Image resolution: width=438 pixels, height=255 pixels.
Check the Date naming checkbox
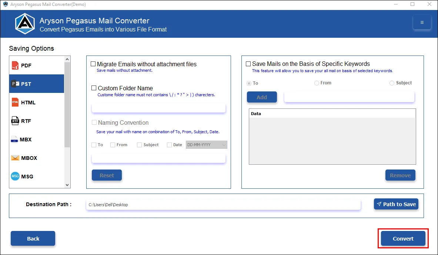[169, 145]
